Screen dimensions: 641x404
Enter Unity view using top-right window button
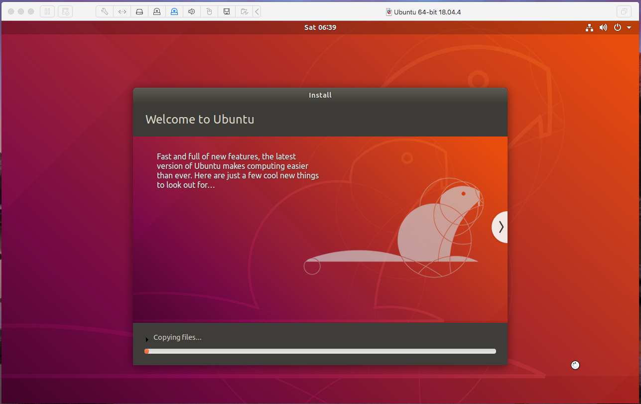pos(624,11)
